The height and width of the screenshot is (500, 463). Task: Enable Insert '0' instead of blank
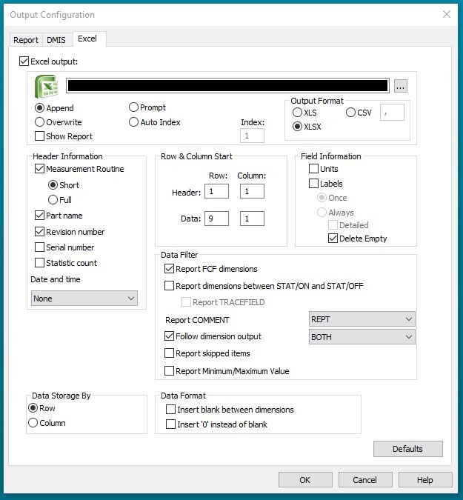click(170, 424)
